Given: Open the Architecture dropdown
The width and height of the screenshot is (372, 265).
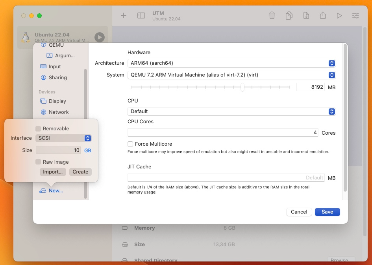Looking at the screenshot, I should [231, 63].
